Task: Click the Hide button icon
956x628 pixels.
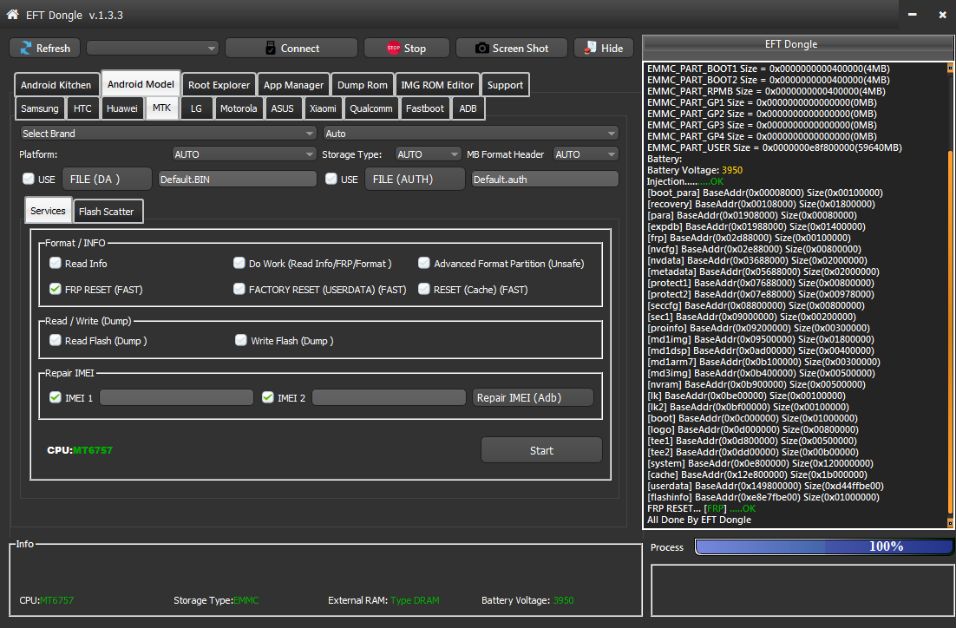Action: click(590, 49)
